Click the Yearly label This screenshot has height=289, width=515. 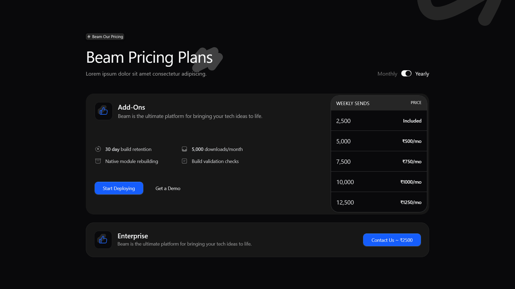click(422, 73)
